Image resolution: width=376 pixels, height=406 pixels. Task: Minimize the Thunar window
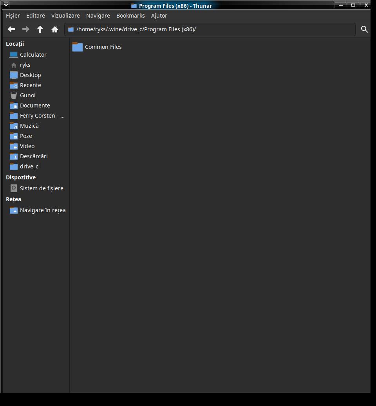pyautogui.click(x=341, y=5)
